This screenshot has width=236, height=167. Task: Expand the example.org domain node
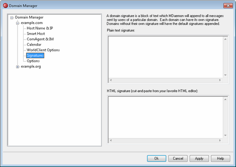(17, 67)
